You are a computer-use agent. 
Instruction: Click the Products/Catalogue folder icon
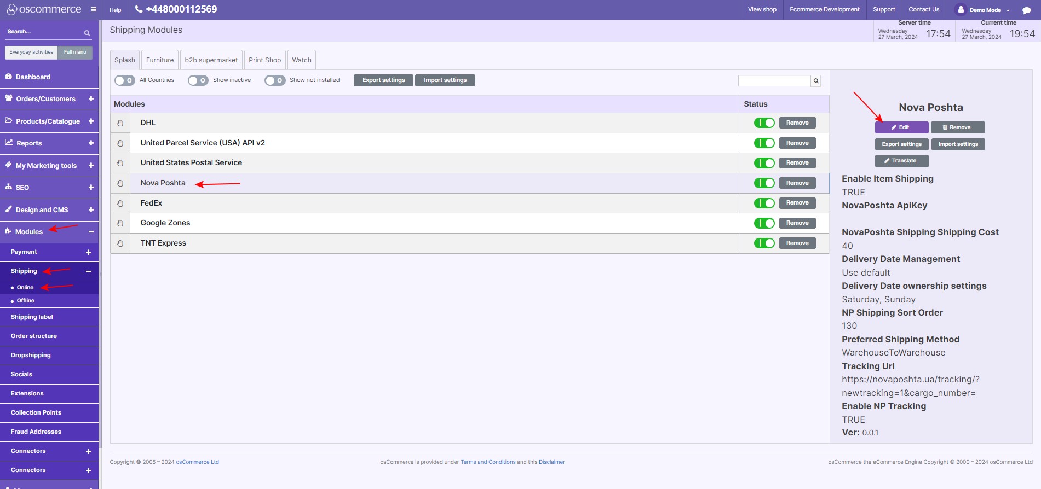pos(8,120)
